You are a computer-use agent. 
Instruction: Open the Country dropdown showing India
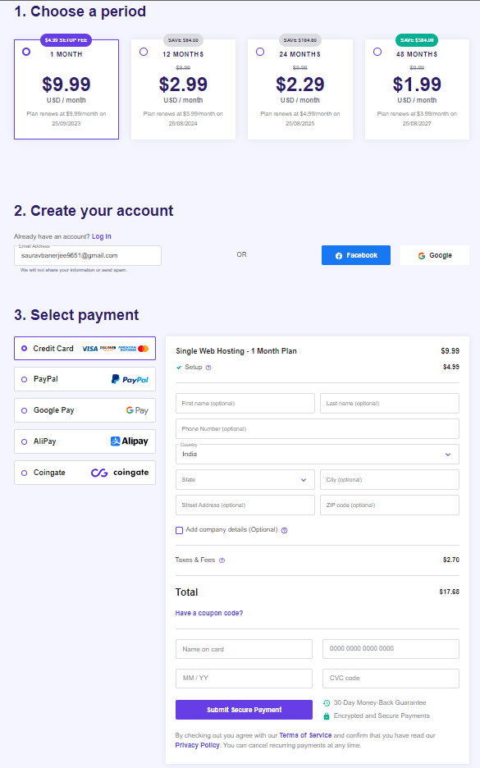pos(317,454)
